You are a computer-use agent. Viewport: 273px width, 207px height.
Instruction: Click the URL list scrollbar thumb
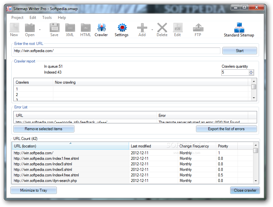point(255,150)
